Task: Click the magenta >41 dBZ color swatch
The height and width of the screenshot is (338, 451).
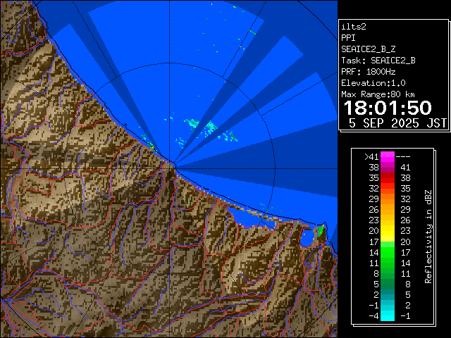Action: click(x=388, y=157)
